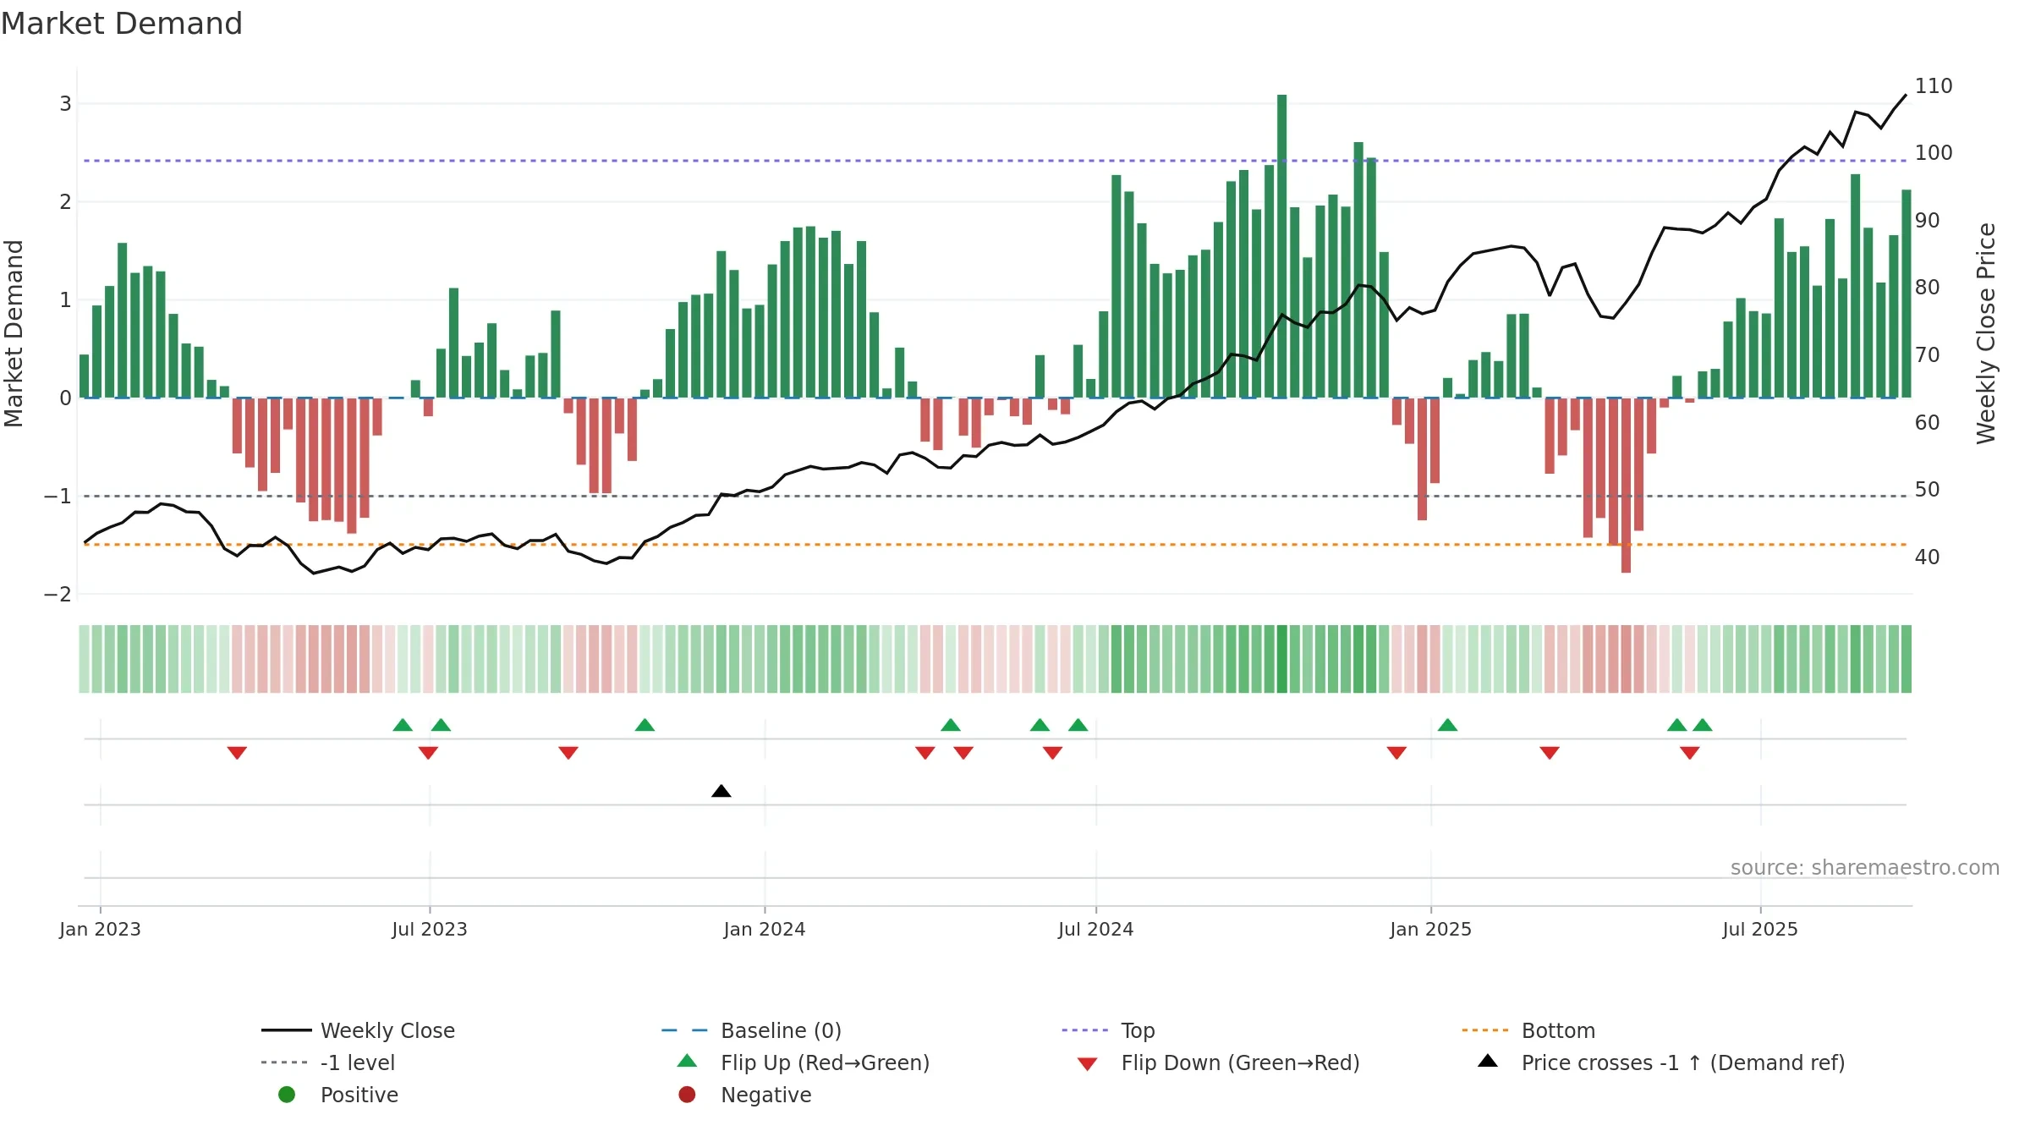Click the 'source: sharemaestro.com' attribution text
2030x1142 pixels.
tap(1864, 867)
